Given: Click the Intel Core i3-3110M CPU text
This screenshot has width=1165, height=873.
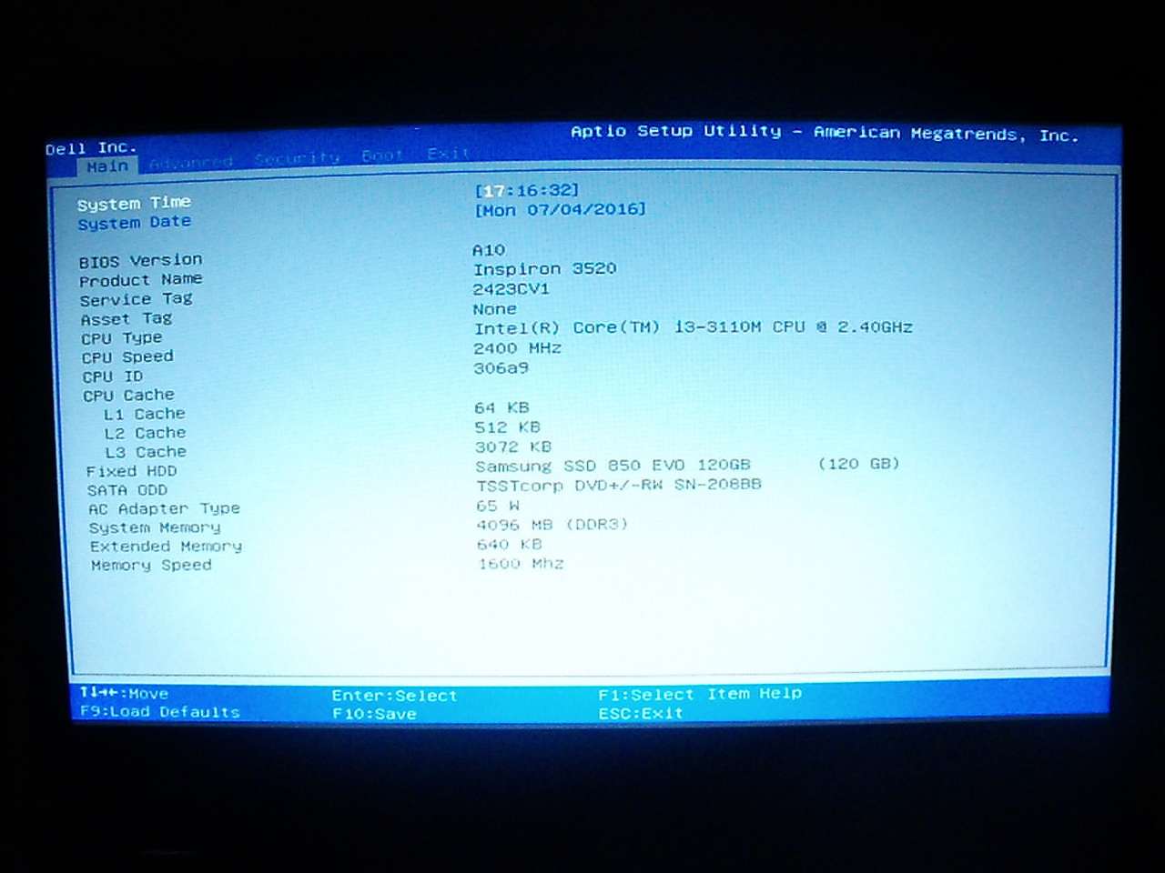Looking at the screenshot, I should [694, 327].
